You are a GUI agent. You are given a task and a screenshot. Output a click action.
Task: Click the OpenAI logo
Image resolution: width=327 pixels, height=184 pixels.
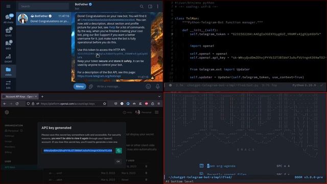tap(7, 112)
